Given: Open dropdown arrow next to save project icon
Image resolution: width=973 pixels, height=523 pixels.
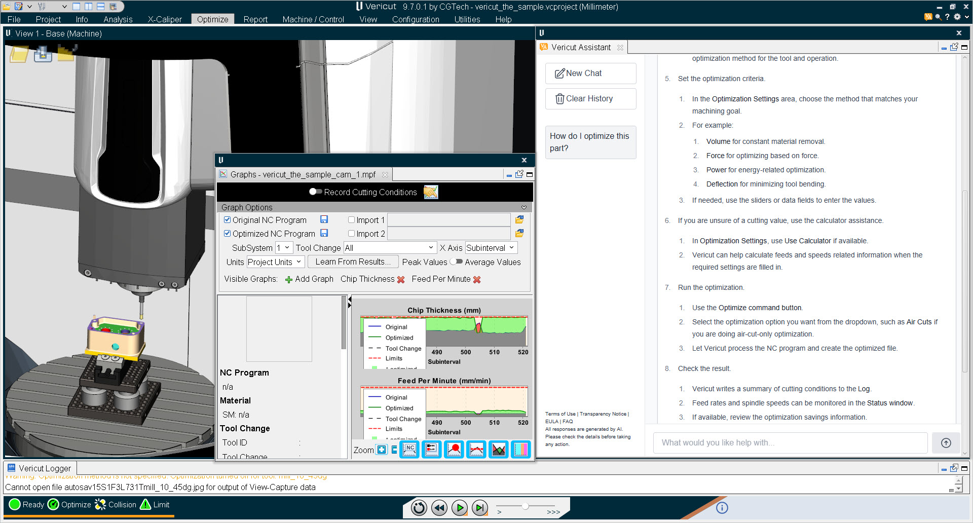Looking at the screenshot, I should point(29,7).
